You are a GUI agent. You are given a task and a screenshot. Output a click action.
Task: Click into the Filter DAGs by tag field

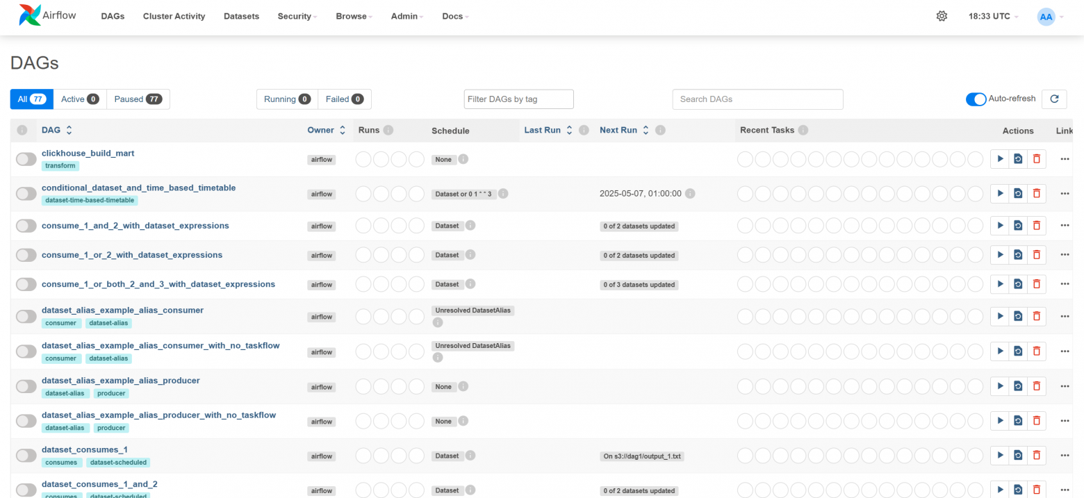[x=519, y=99]
